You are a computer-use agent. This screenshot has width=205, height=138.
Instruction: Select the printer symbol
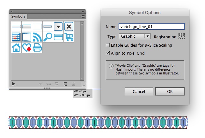click(x=37, y=48)
